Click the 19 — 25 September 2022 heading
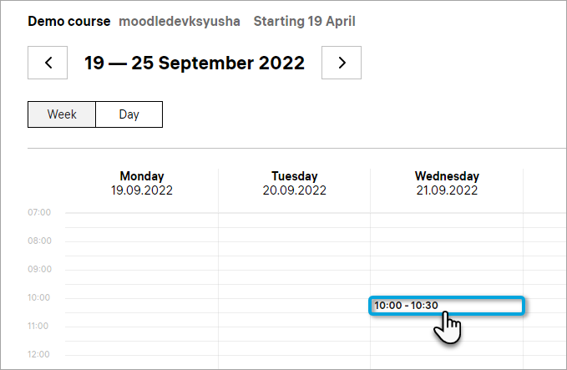Image resolution: width=567 pixels, height=370 pixels. [x=195, y=63]
